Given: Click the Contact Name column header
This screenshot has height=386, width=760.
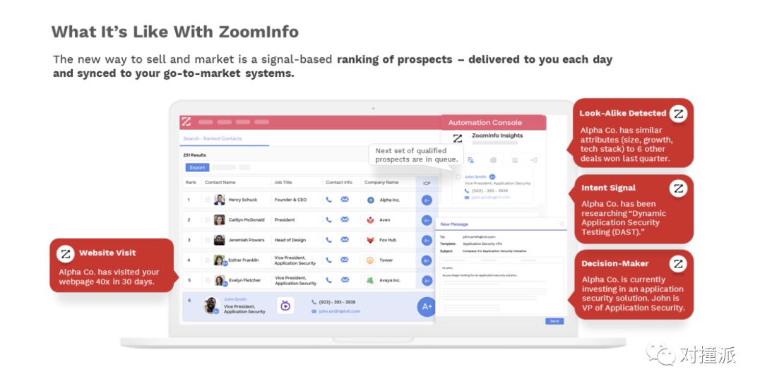Looking at the screenshot, I should coord(220,183).
